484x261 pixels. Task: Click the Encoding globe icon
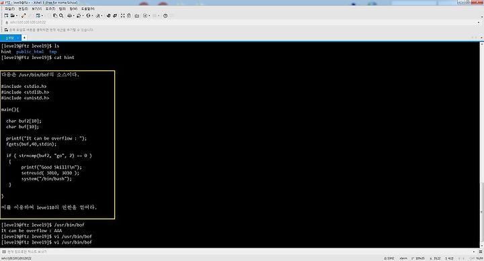coord(88,15)
